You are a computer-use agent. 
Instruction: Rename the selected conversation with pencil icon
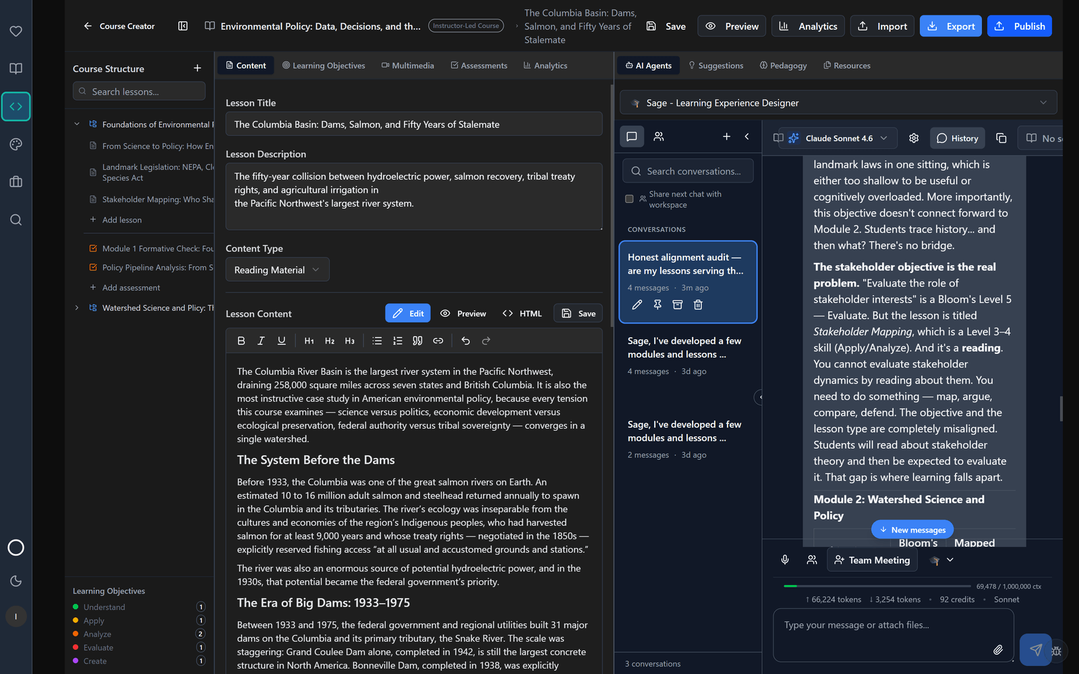tap(637, 305)
